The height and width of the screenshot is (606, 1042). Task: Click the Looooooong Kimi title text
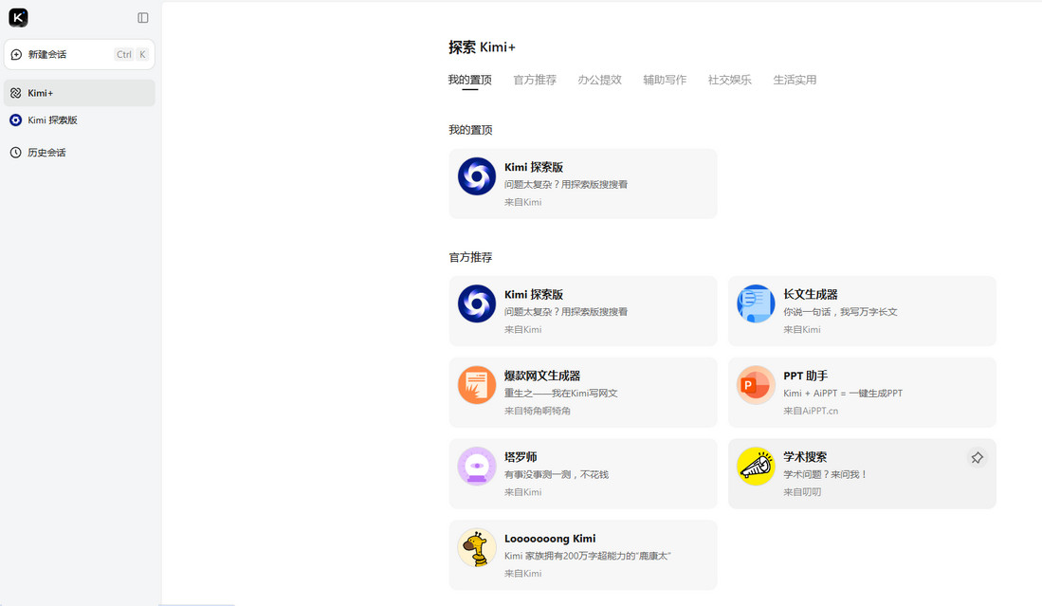point(550,539)
